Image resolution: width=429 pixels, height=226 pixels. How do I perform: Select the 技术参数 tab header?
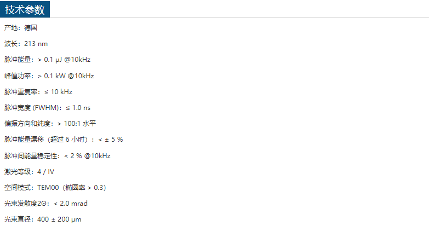pos(25,9)
